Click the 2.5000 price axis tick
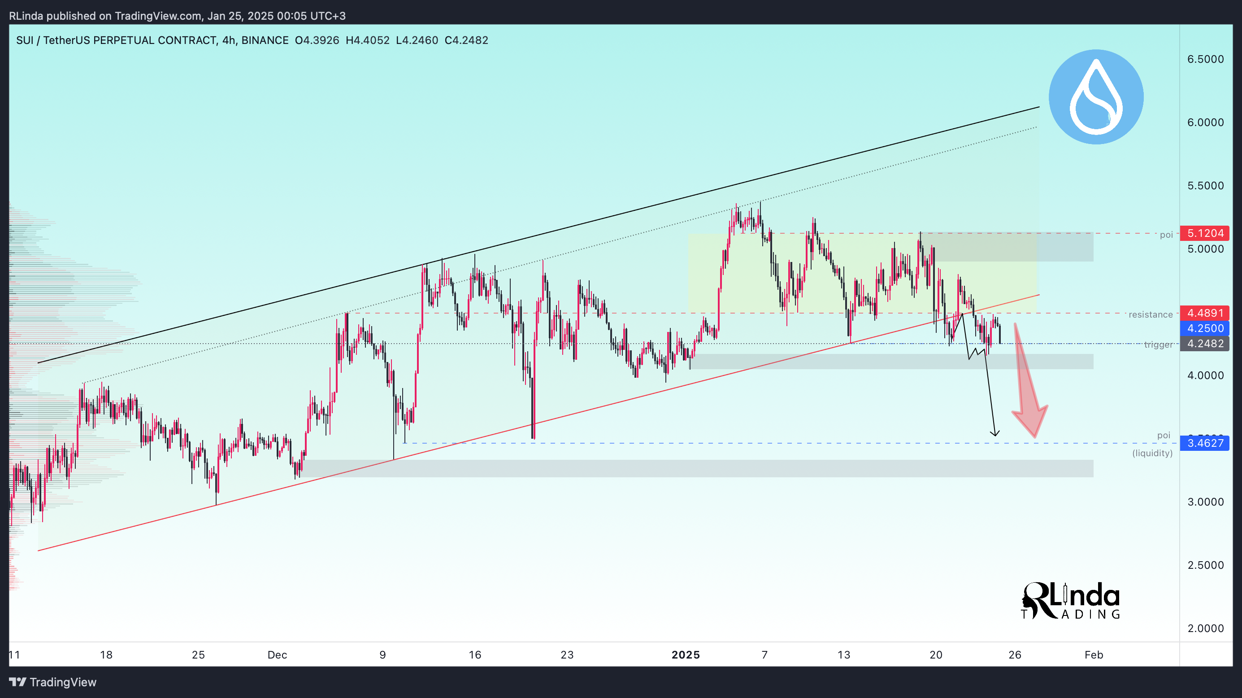The height and width of the screenshot is (698, 1242). pyautogui.click(x=1205, y=565)
